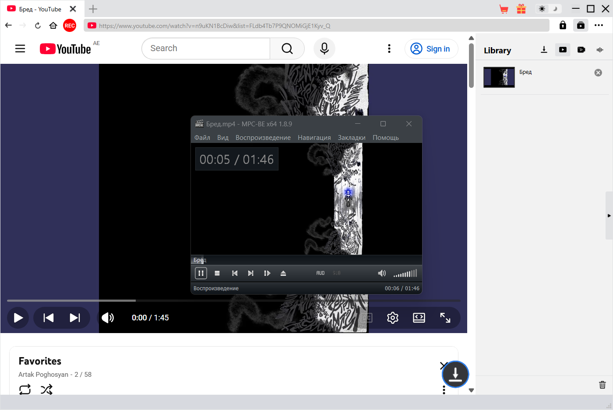Show audio tab in Library panel
The image size is (613, 410).
click(x=600, y=50)
